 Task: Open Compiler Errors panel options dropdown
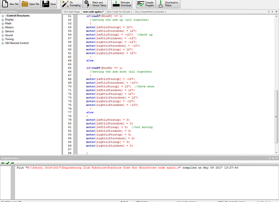point(269,158)
